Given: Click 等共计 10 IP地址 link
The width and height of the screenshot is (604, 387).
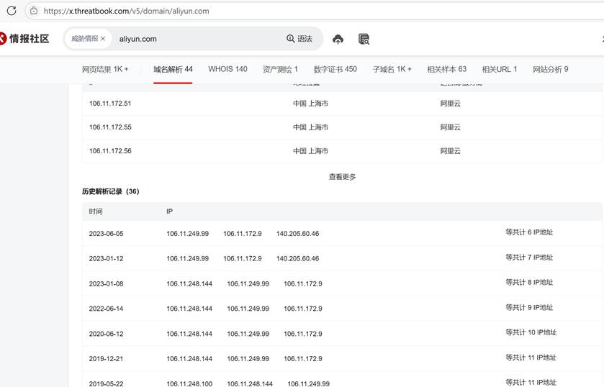Looking at the screenshot, I should coord(531,332).
